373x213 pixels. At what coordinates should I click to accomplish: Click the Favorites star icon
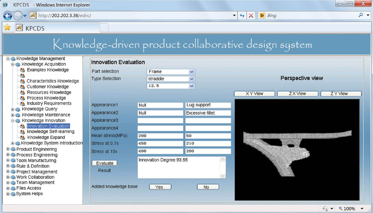pos(7,28)
